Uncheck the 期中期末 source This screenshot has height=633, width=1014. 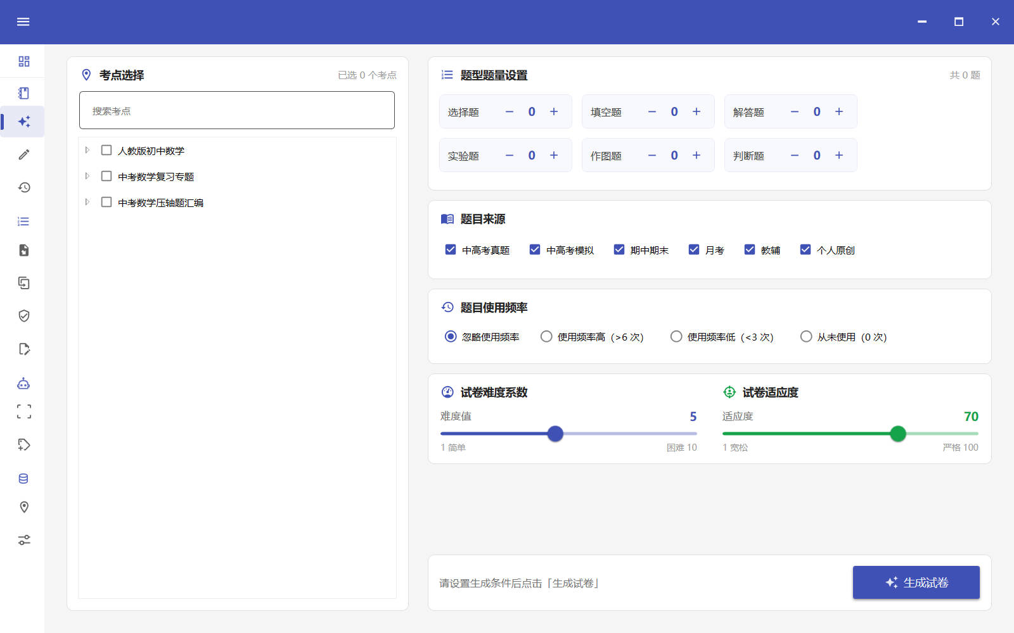[619, 249]
